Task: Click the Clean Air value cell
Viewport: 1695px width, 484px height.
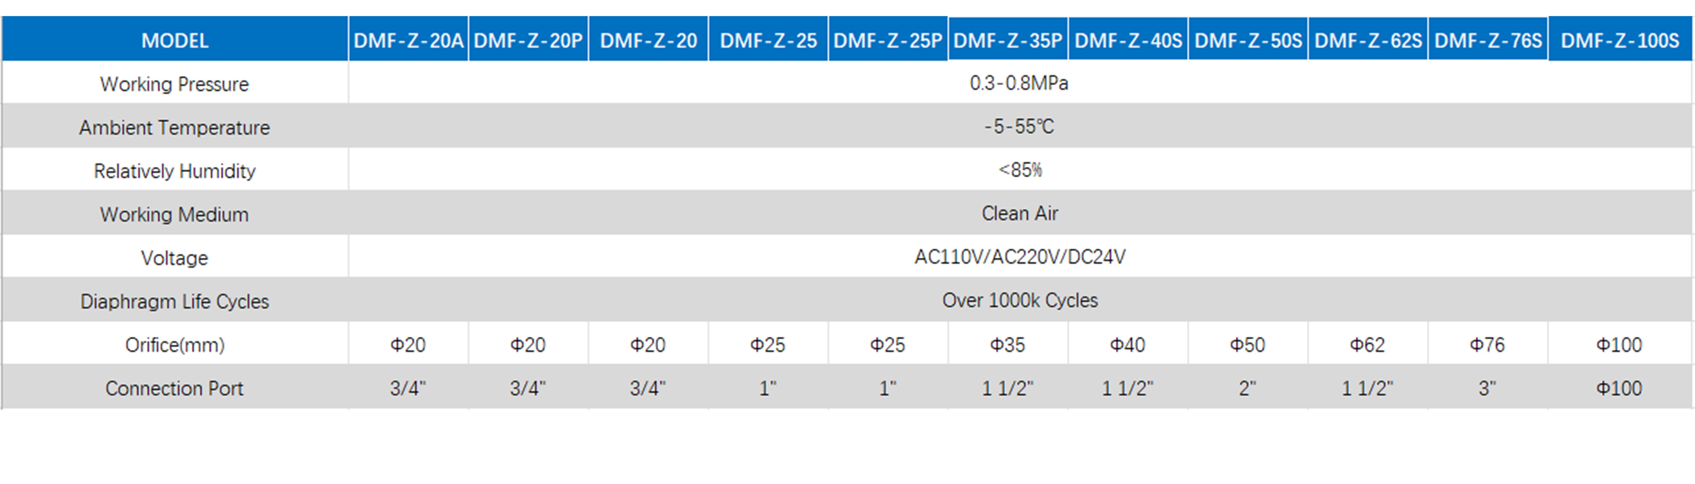Action: [x=1019, y=213]
